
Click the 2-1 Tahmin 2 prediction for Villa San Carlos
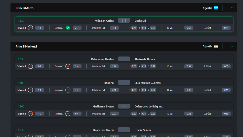[77, 28]
